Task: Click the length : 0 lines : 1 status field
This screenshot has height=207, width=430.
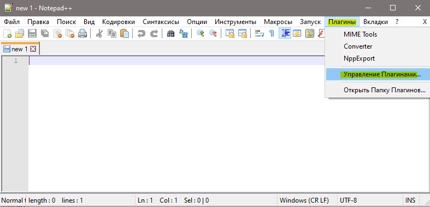Action: (81, 200)
